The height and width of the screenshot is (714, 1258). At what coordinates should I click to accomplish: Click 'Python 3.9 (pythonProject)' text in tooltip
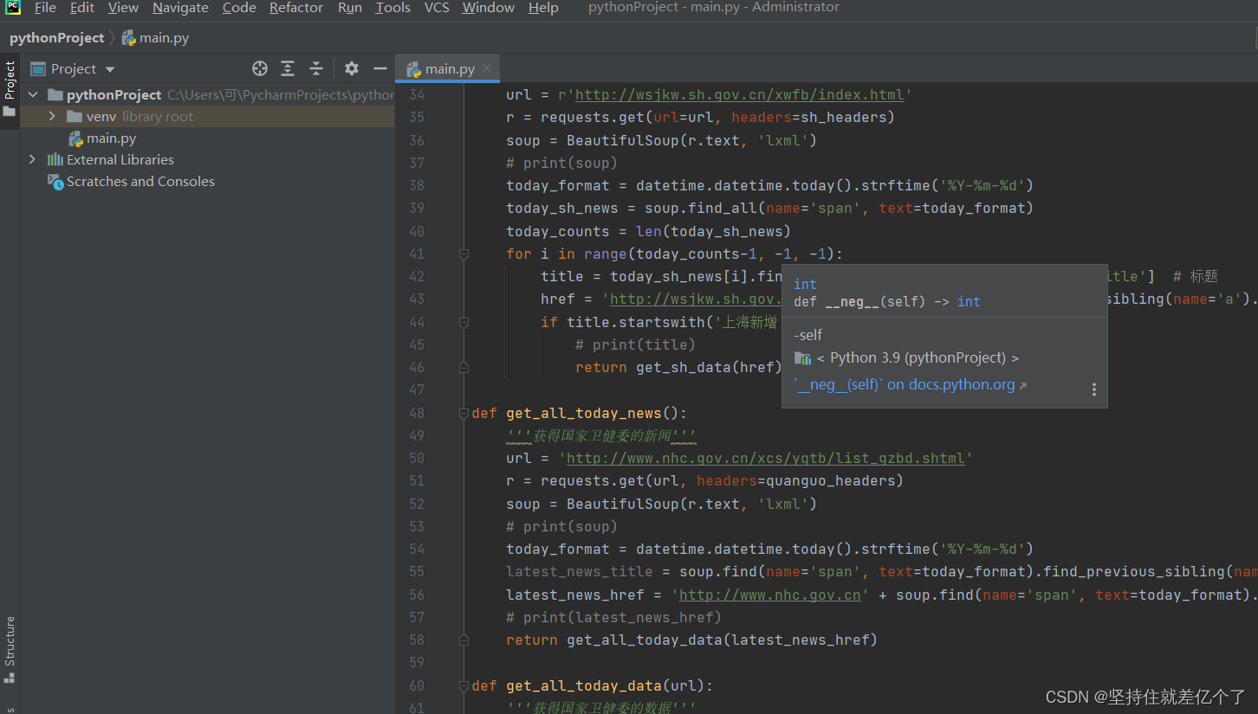[x=918, y=357]
